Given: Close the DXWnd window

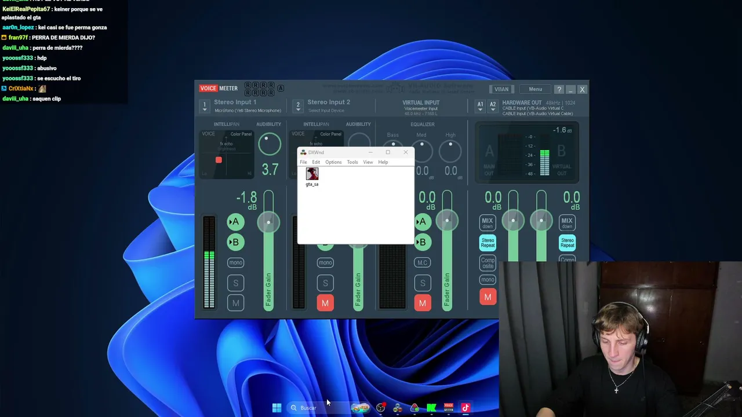Looking at the screenshot, I should (405, 152).
